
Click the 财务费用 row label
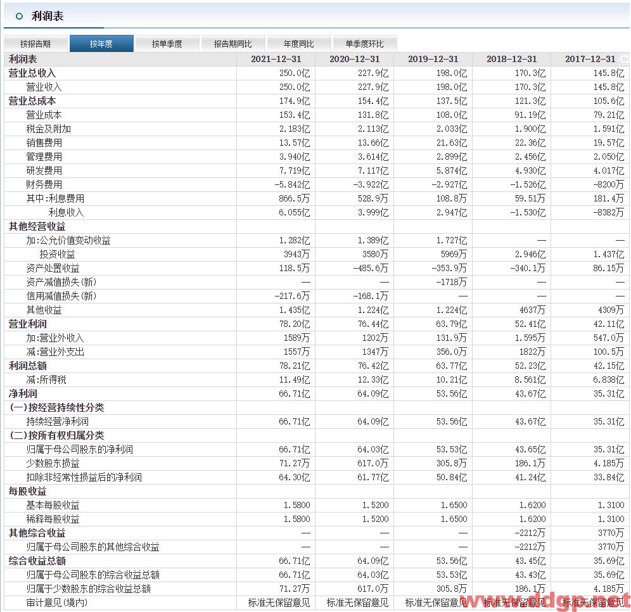click(44, 185)
